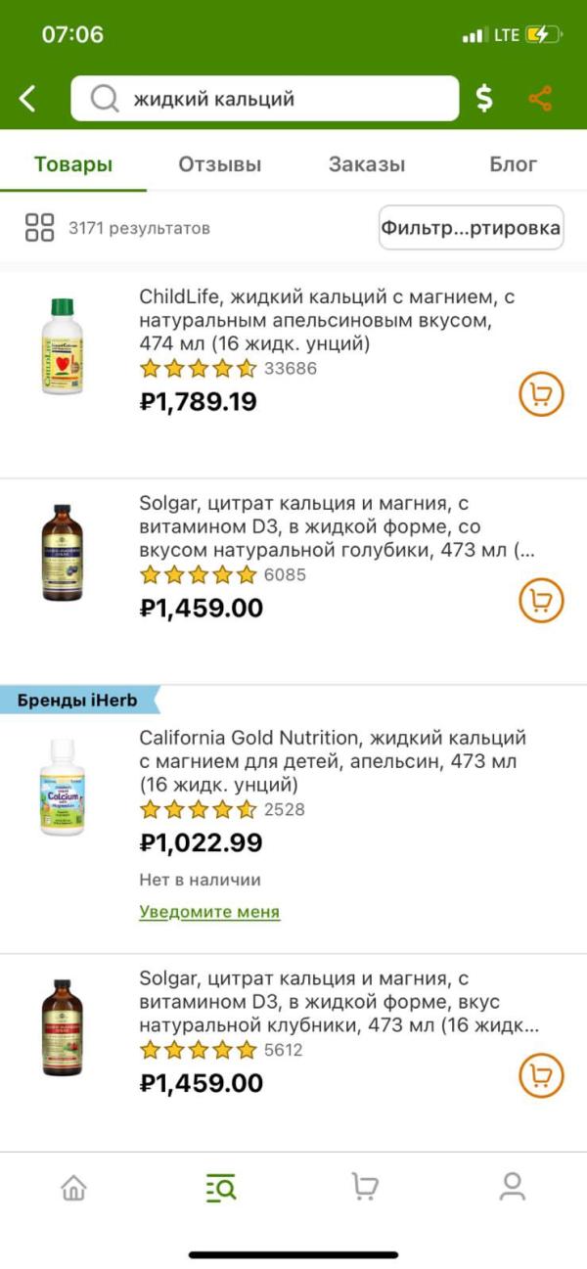Tap the orange share icon

pos(540,98)
